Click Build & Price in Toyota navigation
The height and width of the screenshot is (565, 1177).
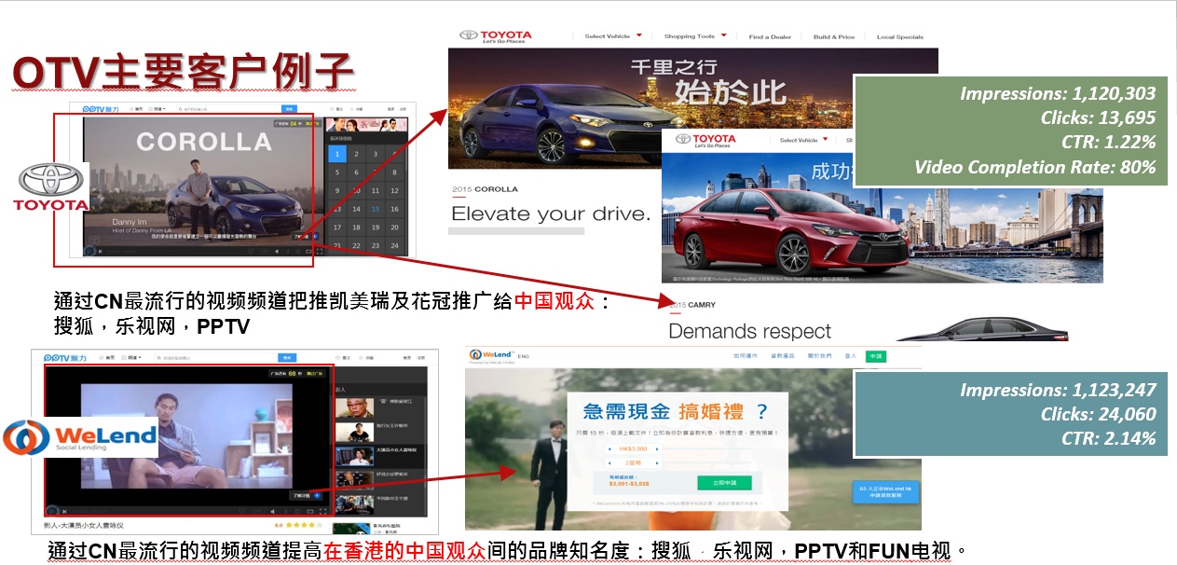834,37
